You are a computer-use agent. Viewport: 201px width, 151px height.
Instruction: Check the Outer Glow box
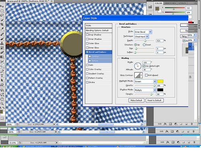(x=87, y=43)
